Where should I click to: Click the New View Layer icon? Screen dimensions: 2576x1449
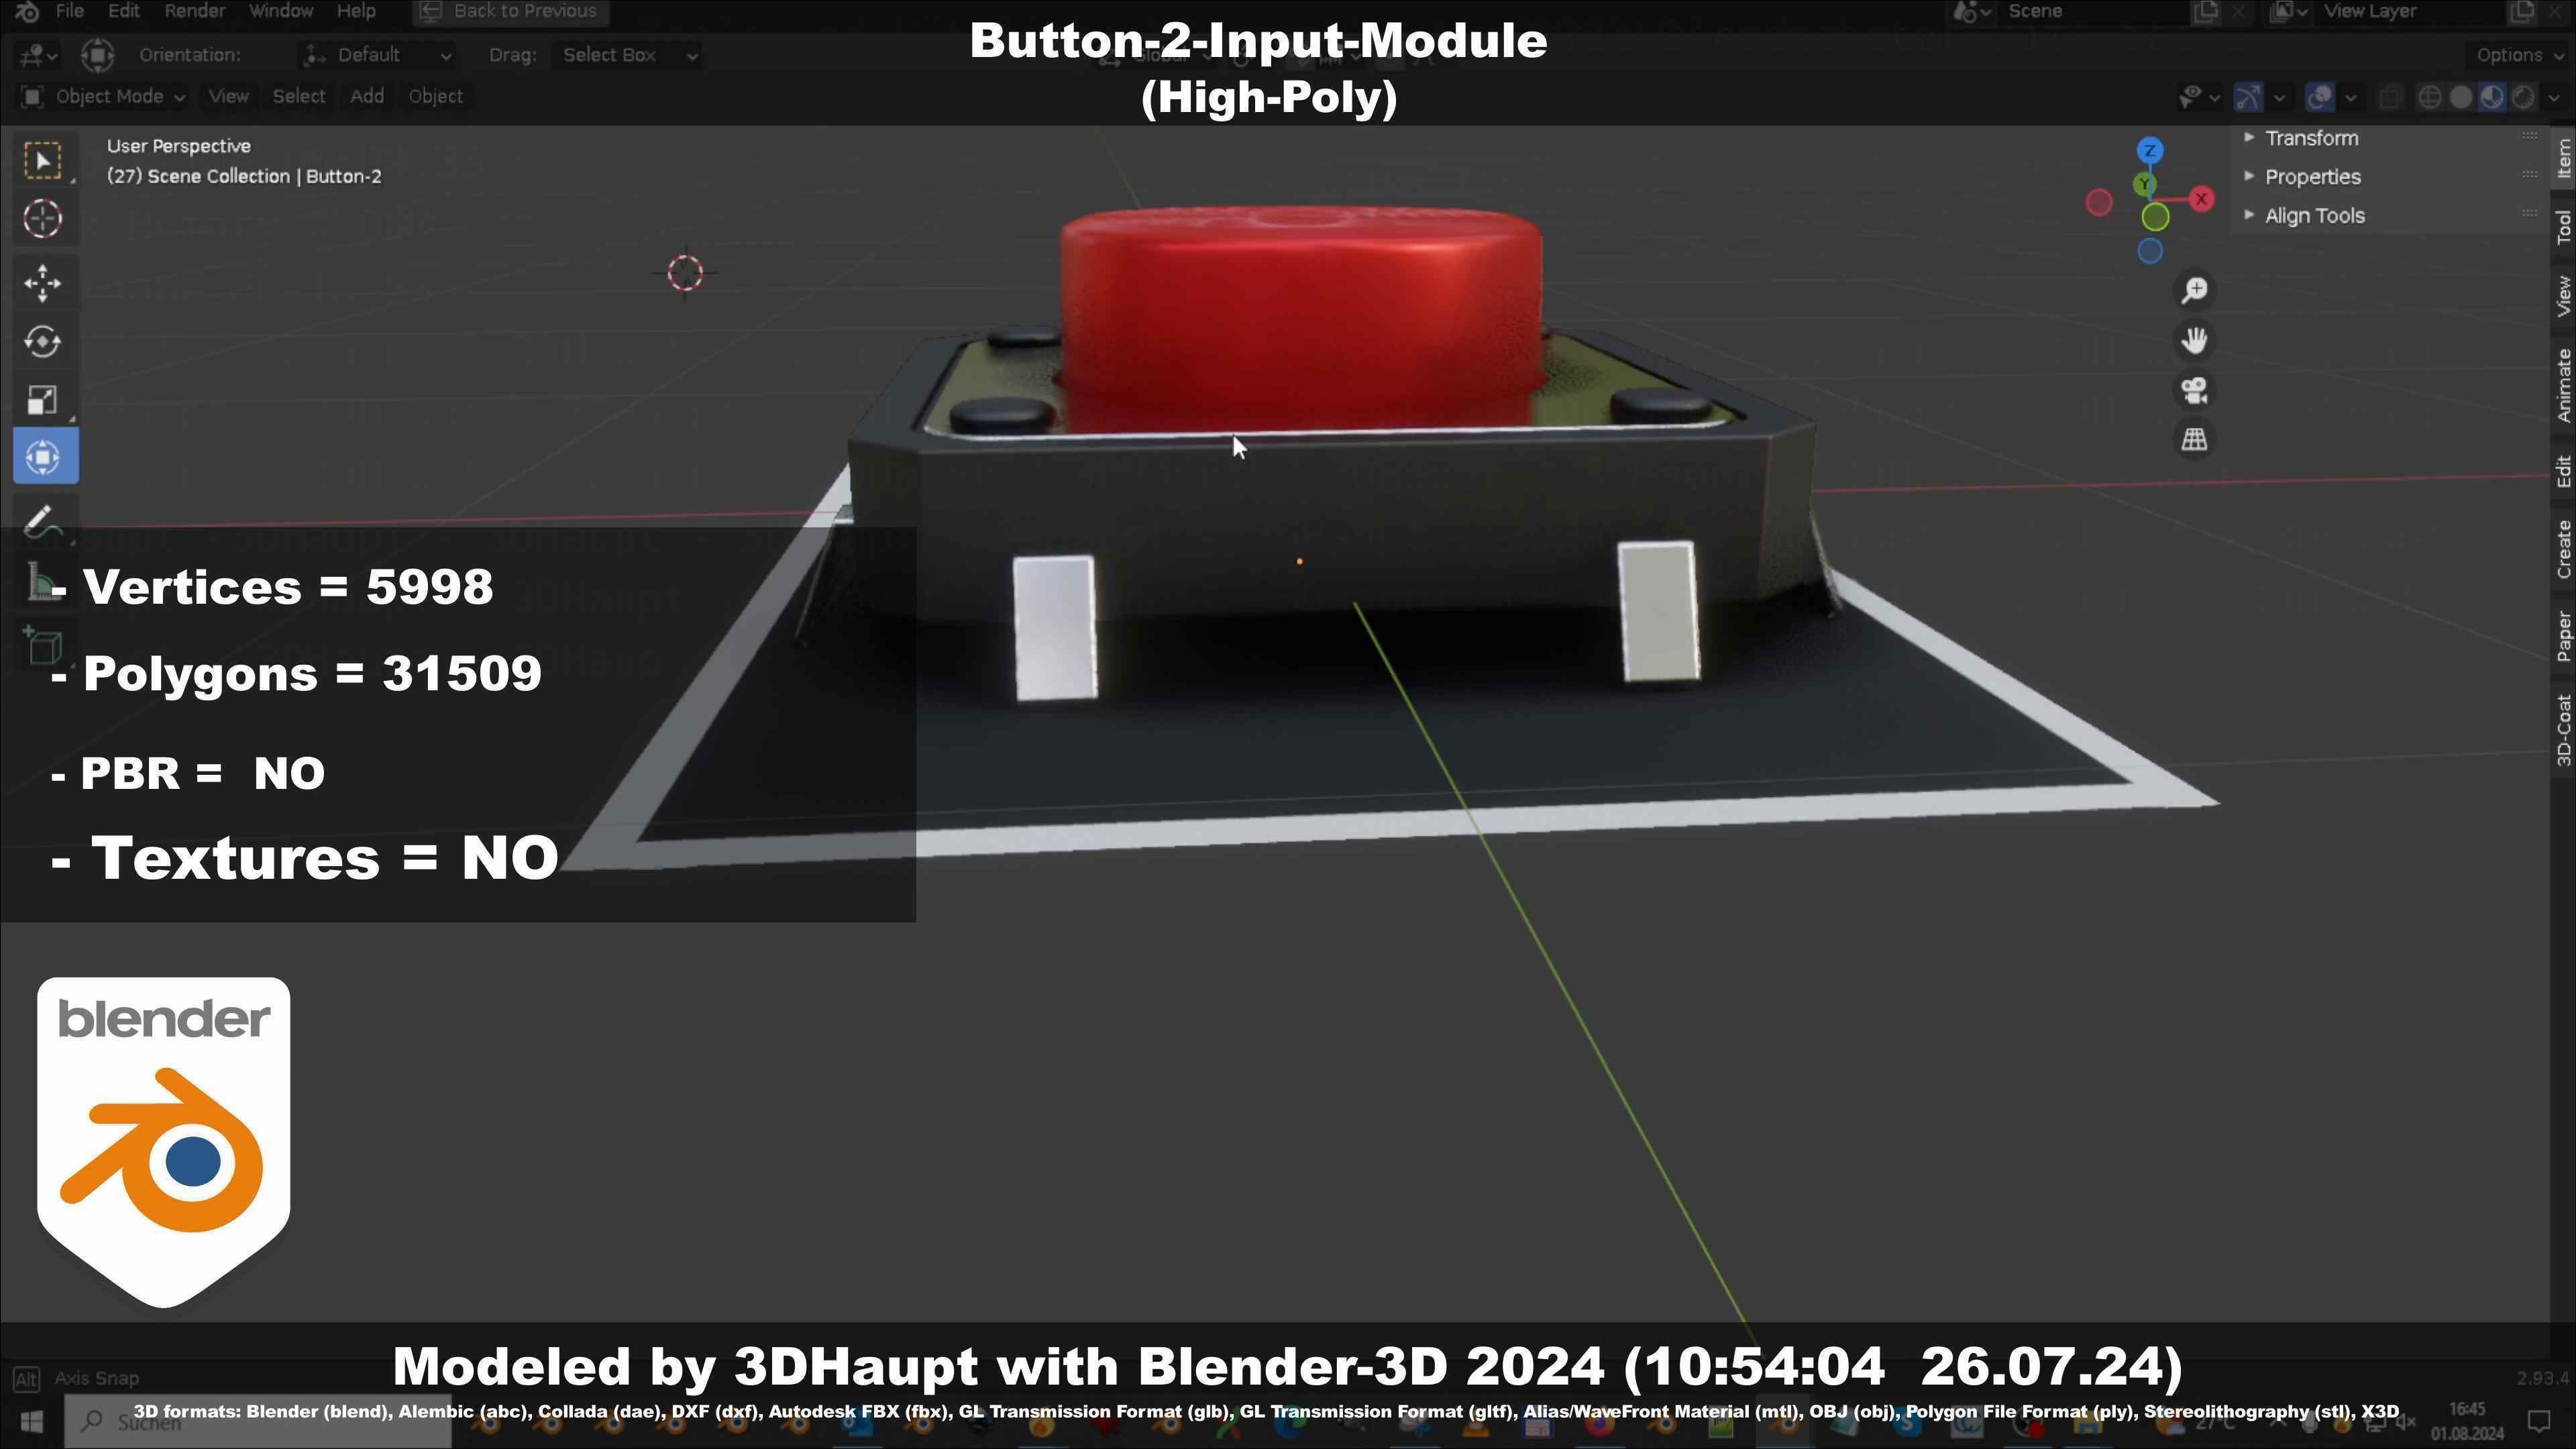[2522, 11]
